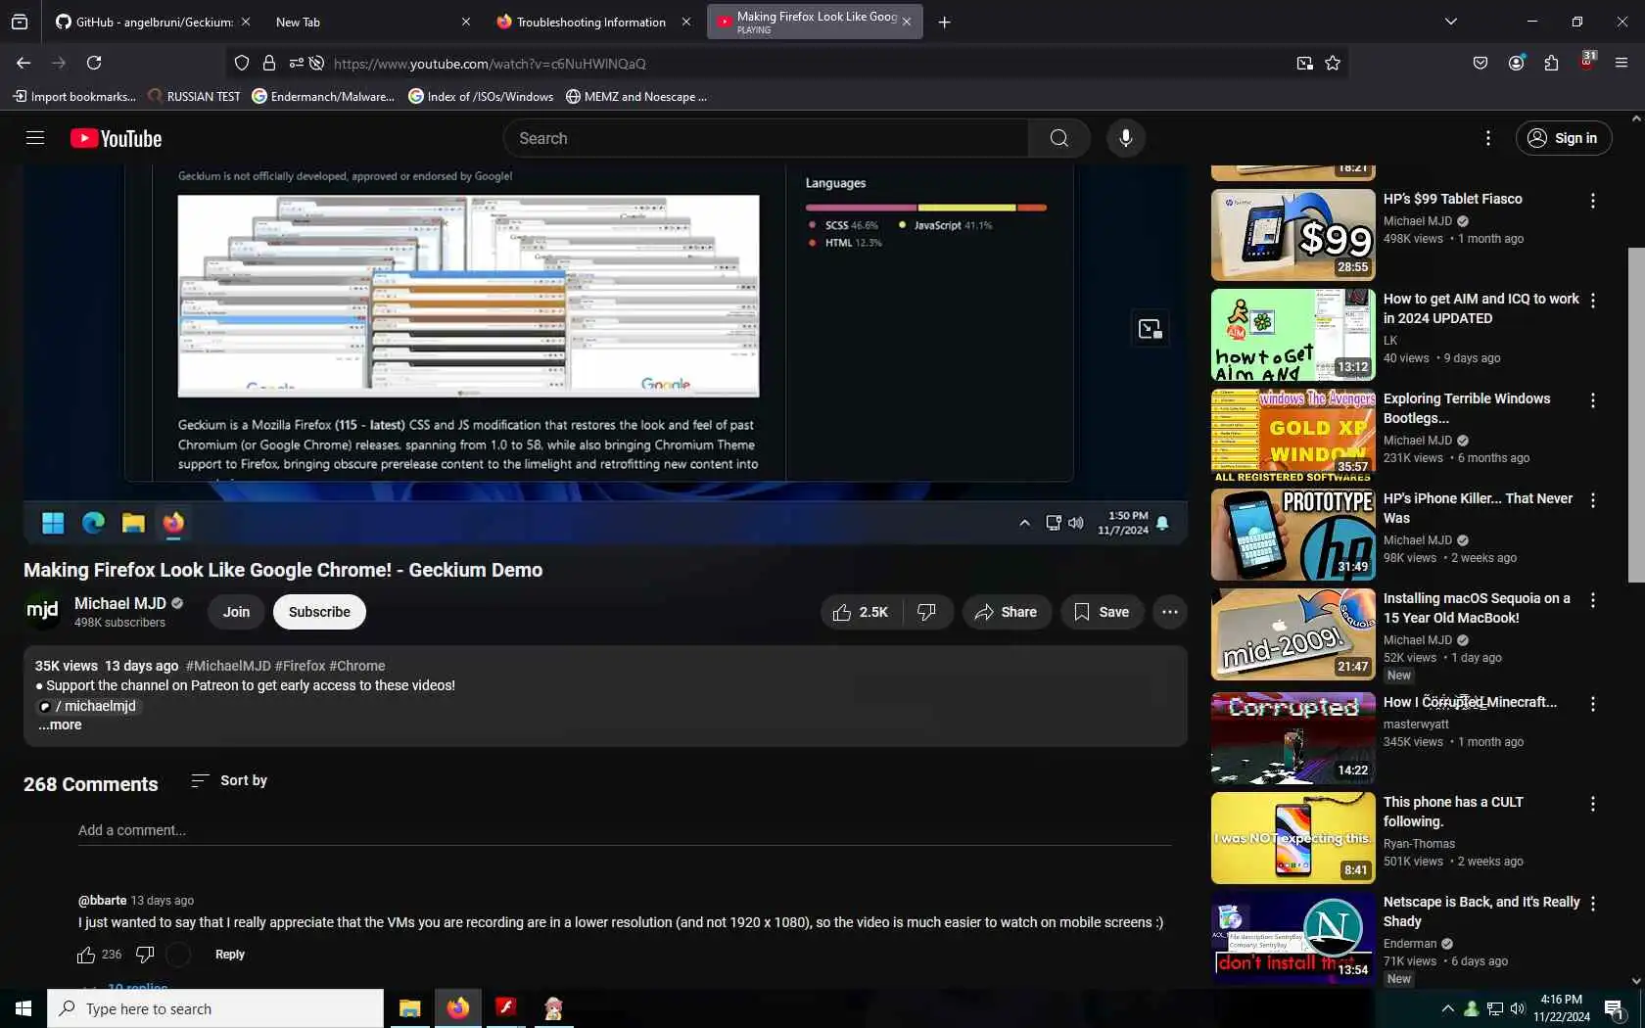Open the michaelmjd Patreon link
The width and height of the screenshot is (1645, 1028).
click(x=90, y=706)
